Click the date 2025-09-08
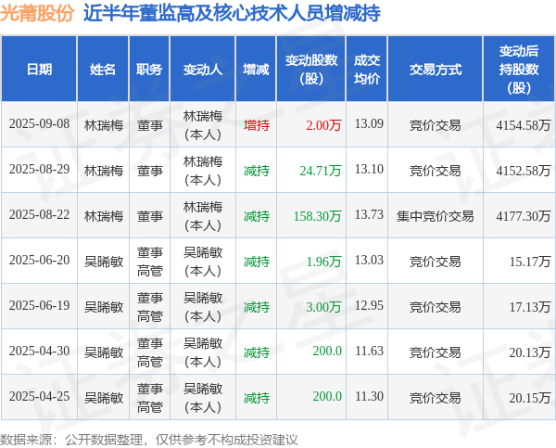Viewport: 556px width, 448px height. (39, 124)
